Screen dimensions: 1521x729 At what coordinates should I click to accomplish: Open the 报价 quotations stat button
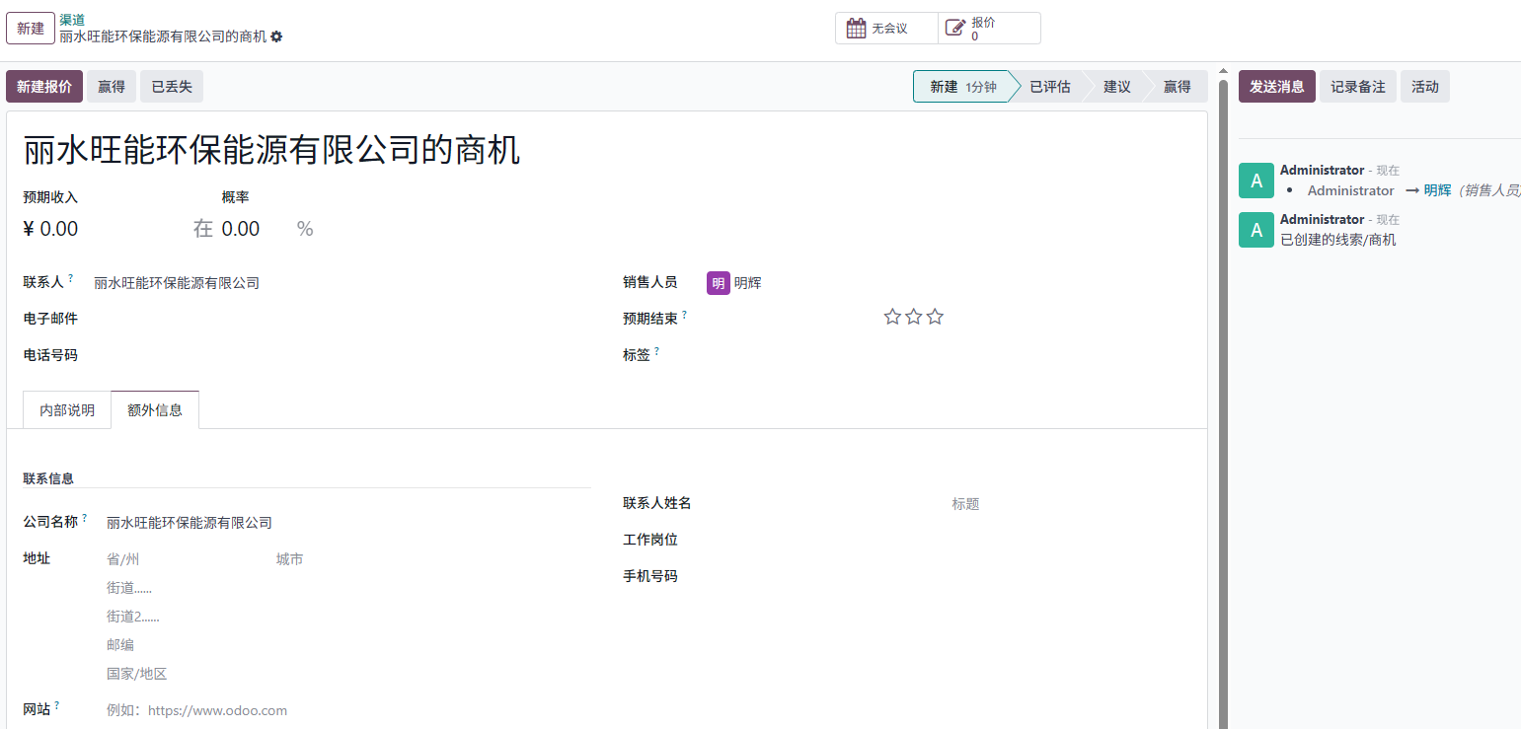click(988, 29)
